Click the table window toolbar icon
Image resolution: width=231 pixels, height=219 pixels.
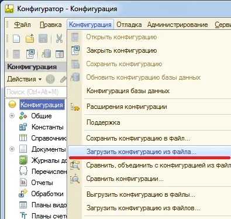(x=60, y=54)
